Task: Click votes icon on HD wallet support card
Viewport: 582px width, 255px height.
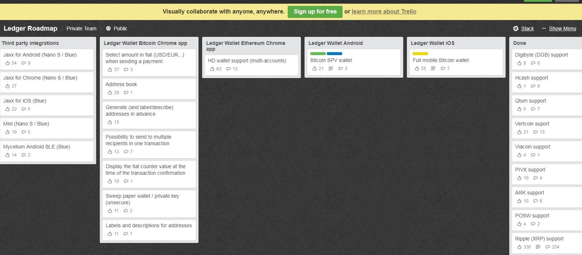Action: (212, 69)
